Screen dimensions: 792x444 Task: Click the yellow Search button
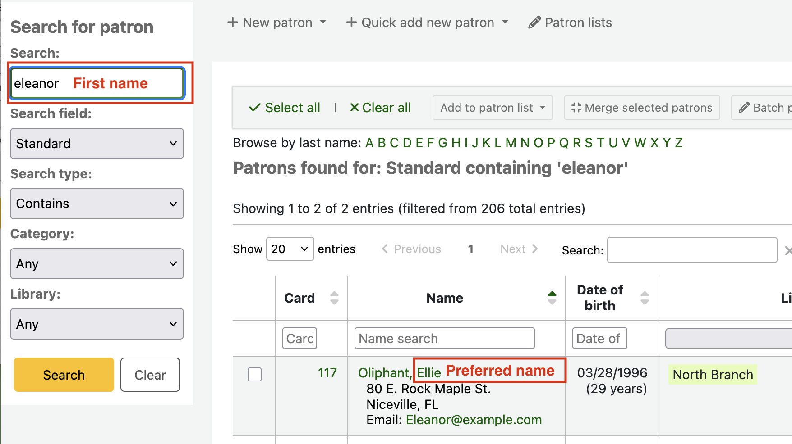(x=64, y=375)
